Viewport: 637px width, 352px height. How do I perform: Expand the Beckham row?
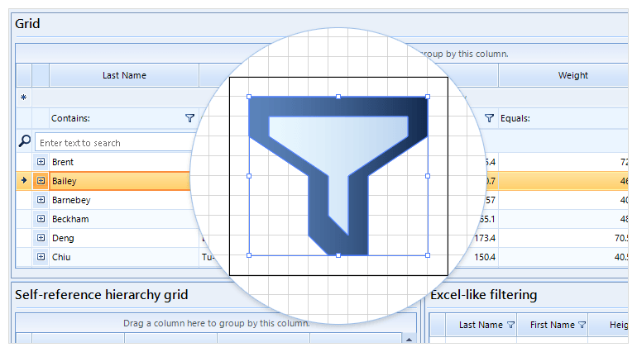41,219
